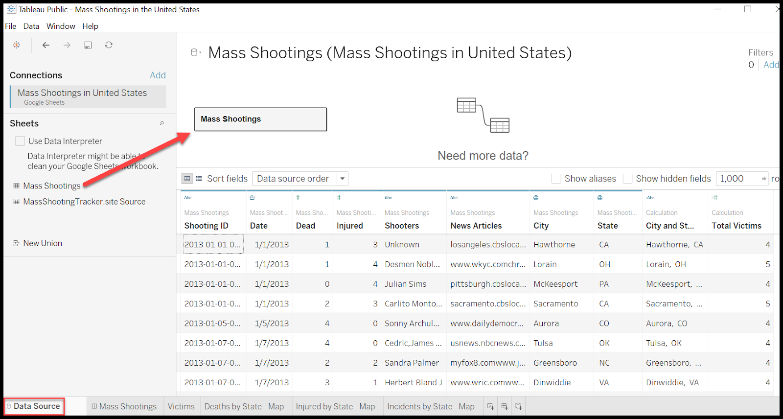The image size is (783, 419).
Task: Click the Herbert Bland J shooter cell
Action: (414, 382)
